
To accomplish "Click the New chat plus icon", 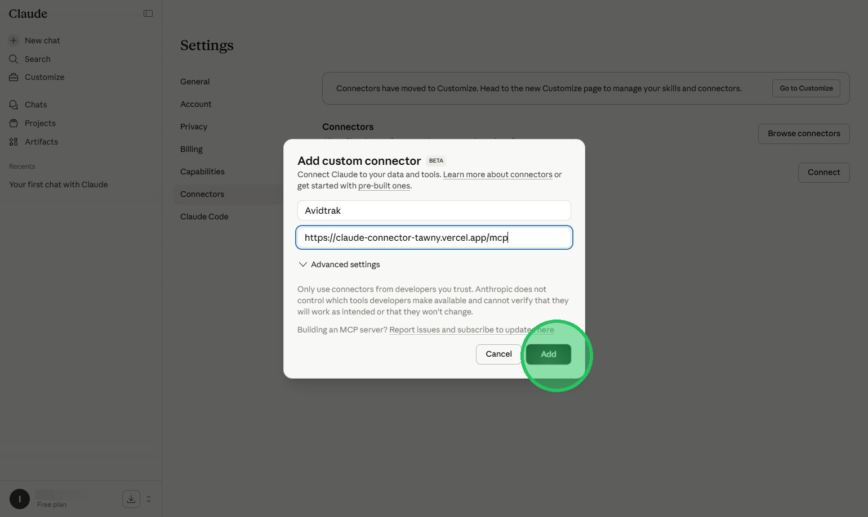I will click(14, 41).
